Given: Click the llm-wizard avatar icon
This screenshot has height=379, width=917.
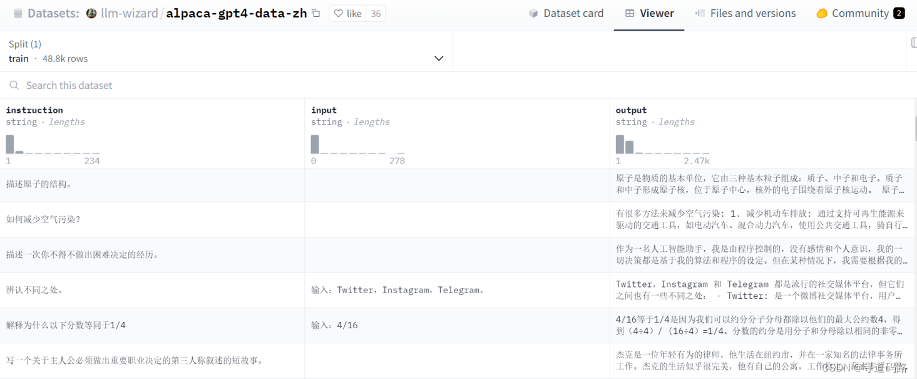Looking at the screenshot, I should point(91,13).
